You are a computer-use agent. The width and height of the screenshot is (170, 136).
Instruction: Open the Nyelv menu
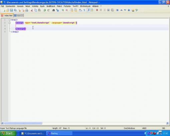42,6
